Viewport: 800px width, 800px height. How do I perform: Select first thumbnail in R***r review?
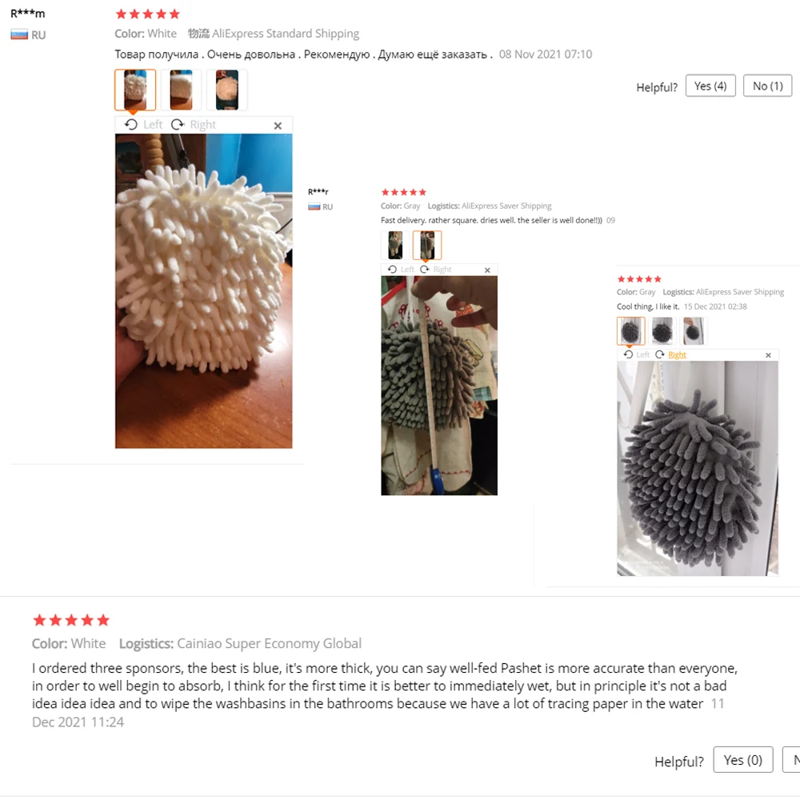point(395,245)
